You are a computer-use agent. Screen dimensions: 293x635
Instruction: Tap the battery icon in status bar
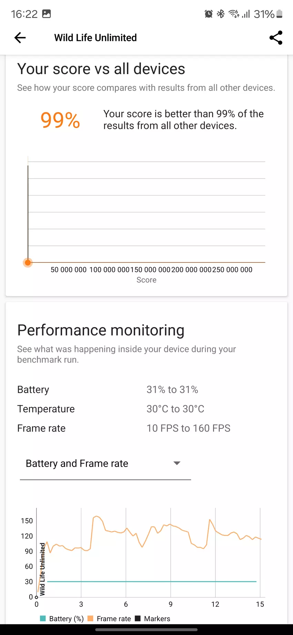click(x=280, y=14)
